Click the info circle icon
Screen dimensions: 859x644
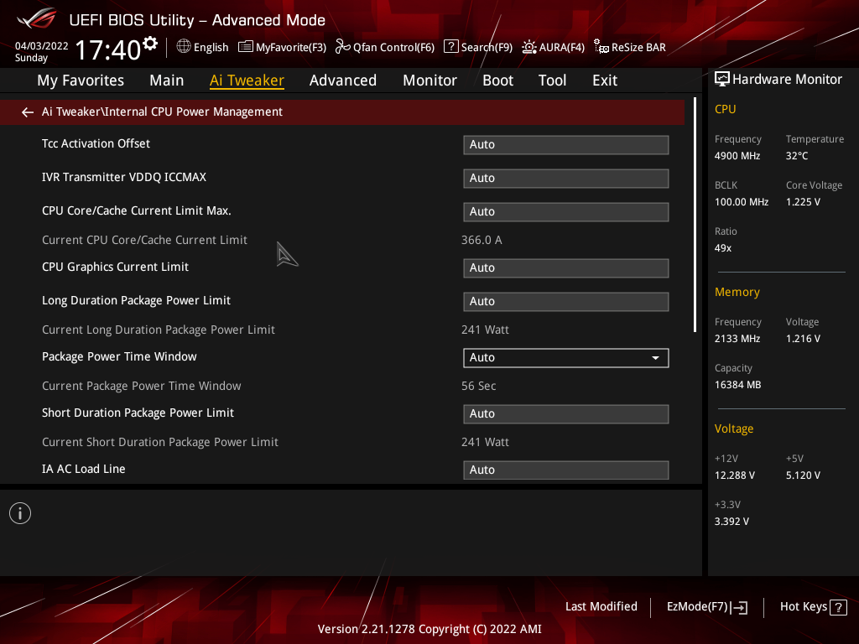click(x=20, y=513)
